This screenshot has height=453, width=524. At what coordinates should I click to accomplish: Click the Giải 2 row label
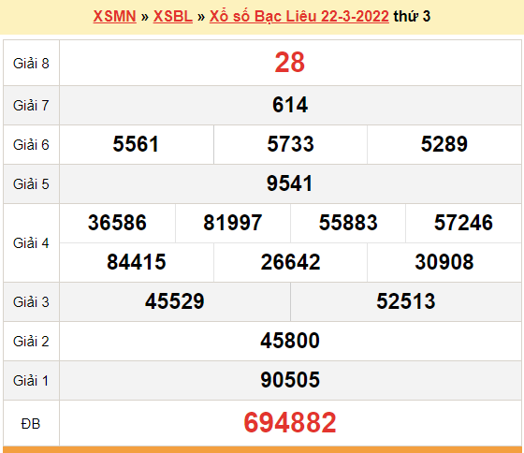coord(31,342)
